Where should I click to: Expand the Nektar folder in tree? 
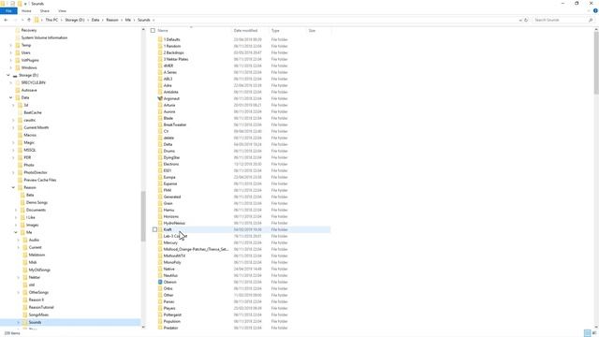19,277
